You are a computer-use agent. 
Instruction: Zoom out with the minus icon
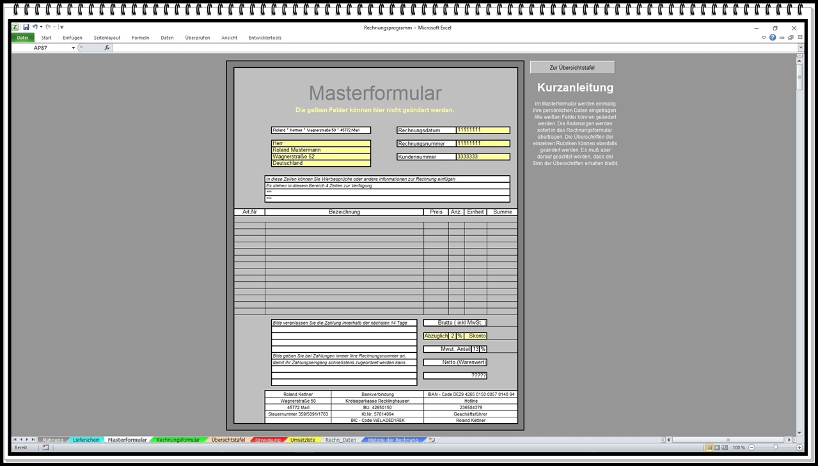click(x=751, y=447)
